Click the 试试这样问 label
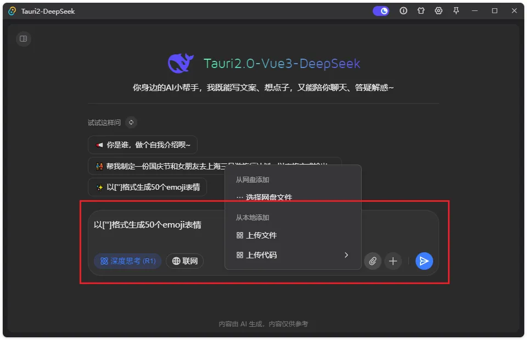The width and height of the screenshot is (527, 340). (x=104, y=122)
